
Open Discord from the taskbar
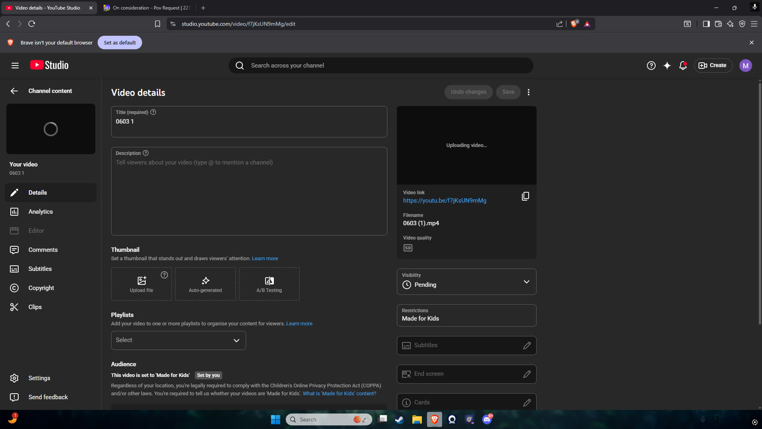pyautogui.click(x=487, y=419)
